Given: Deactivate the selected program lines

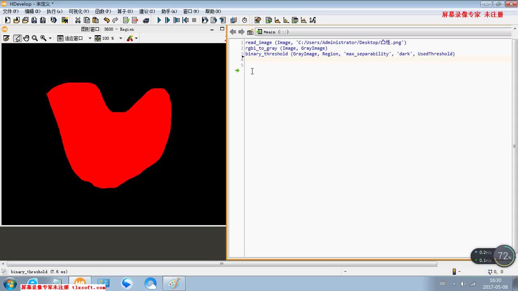Looking at the screenshot, I should 135,20.
